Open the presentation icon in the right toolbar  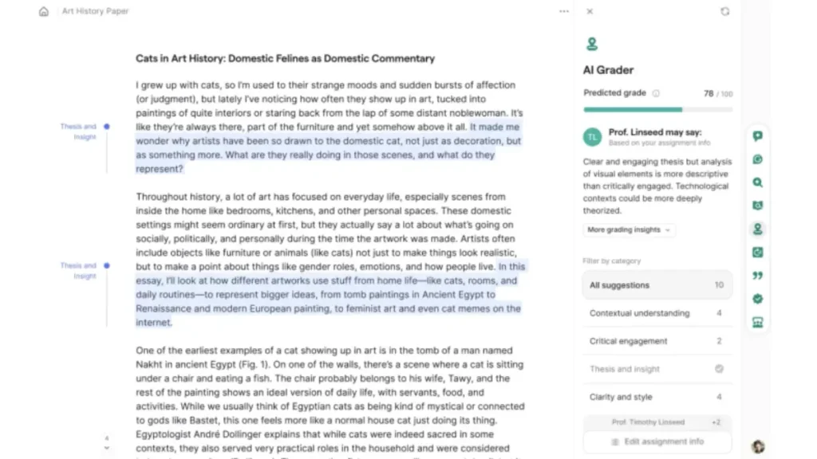point(758,322)
